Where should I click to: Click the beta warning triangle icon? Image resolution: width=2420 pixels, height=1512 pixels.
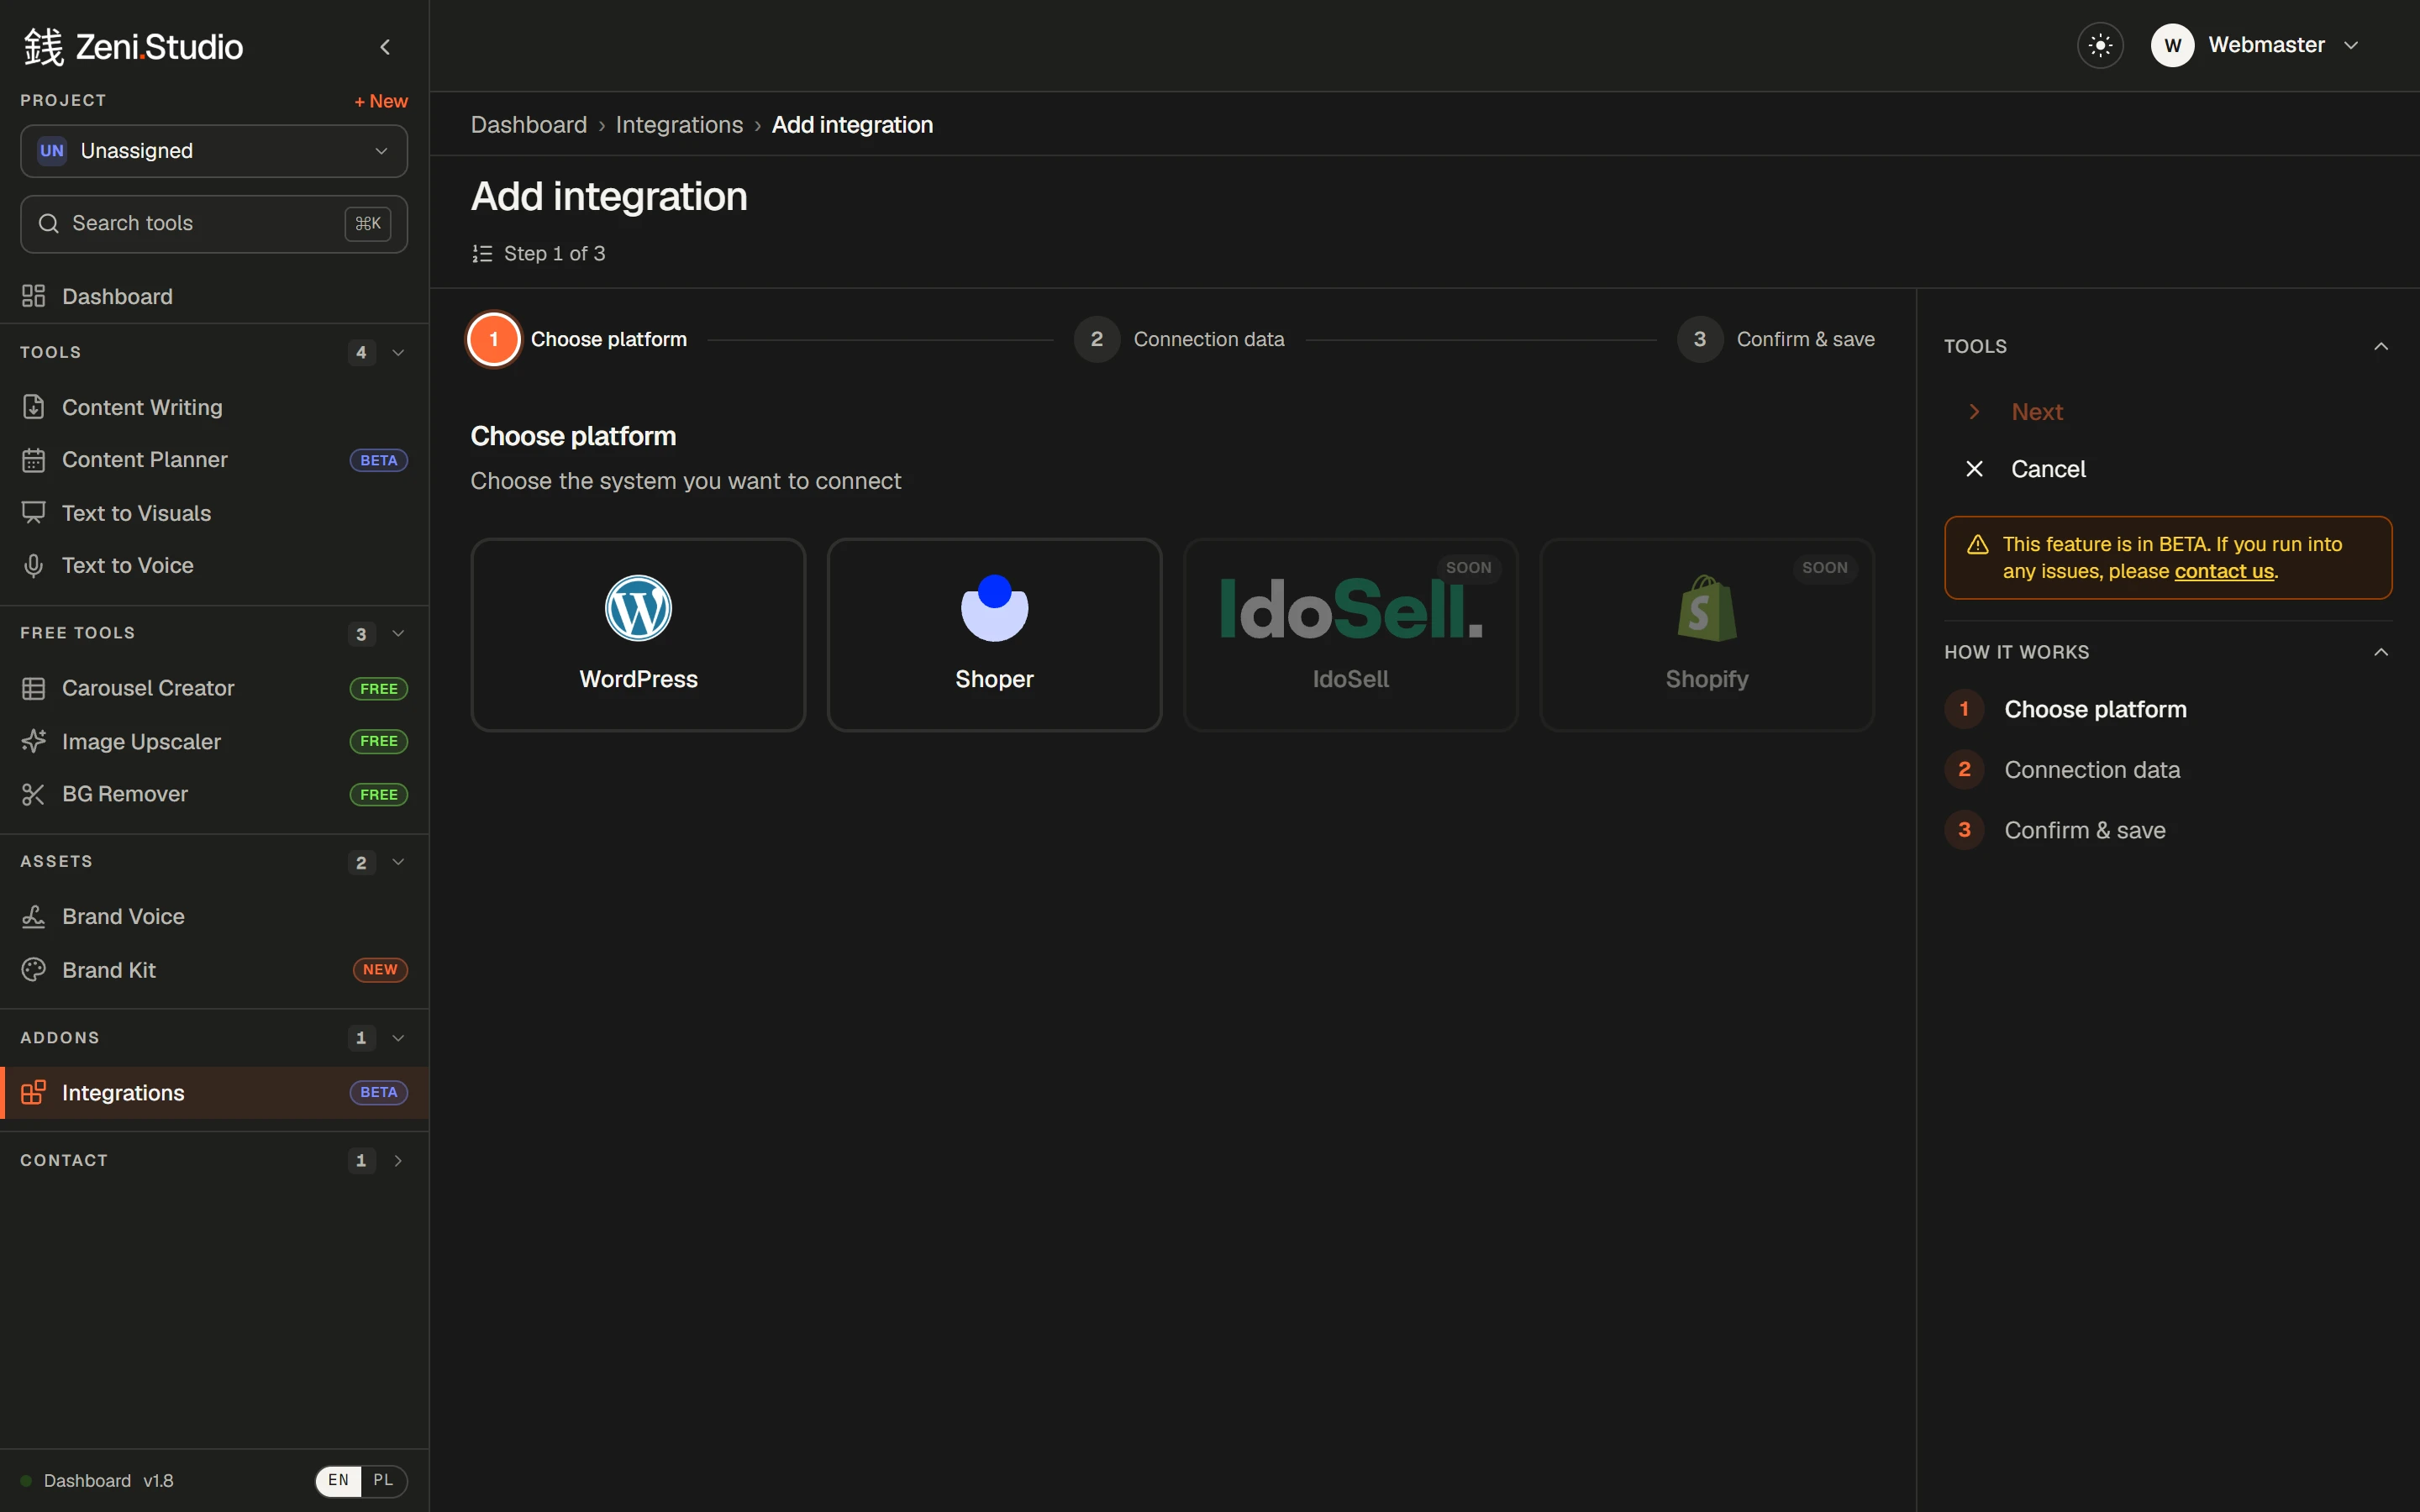(x=1977, y=544)
